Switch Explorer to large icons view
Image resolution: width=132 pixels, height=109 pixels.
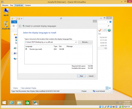[x=110, y=88]
